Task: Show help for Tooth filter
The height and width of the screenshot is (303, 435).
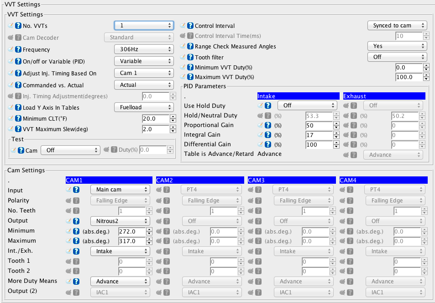Action: [190, 57]
